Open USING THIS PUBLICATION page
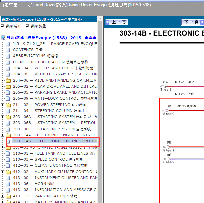The width and height of the screenshot is (204, 203). pyautogui.click(x=50, y=62)
